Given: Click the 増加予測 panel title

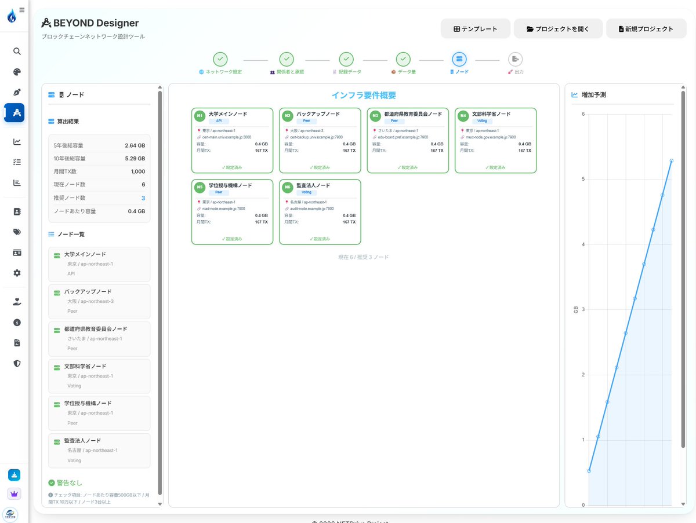Looking at the screenshot, I should click(594, 94).
